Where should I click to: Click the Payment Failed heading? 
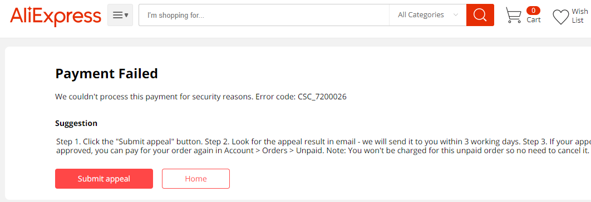[107, 74]
